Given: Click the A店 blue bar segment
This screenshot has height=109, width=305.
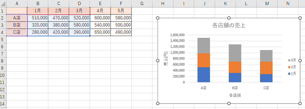Looking at the screenshot, I should [204, 75].
